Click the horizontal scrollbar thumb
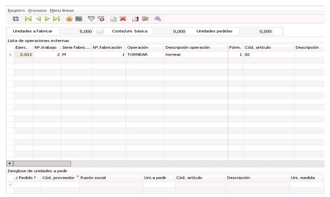The height and width of the screenshot is (197, 330). point(42,163)
